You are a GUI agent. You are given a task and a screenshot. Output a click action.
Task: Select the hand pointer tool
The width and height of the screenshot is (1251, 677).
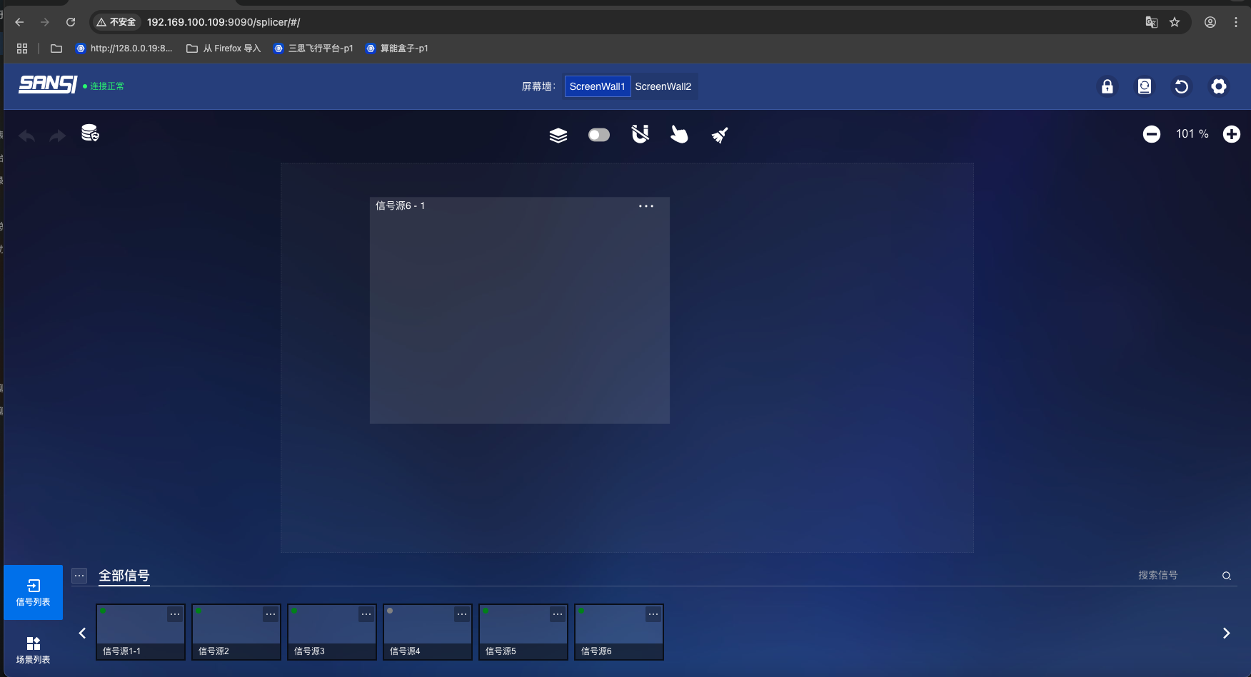coord(679,134)
